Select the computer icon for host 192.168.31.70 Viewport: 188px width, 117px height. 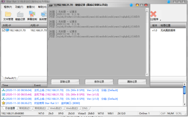(7, 30)
